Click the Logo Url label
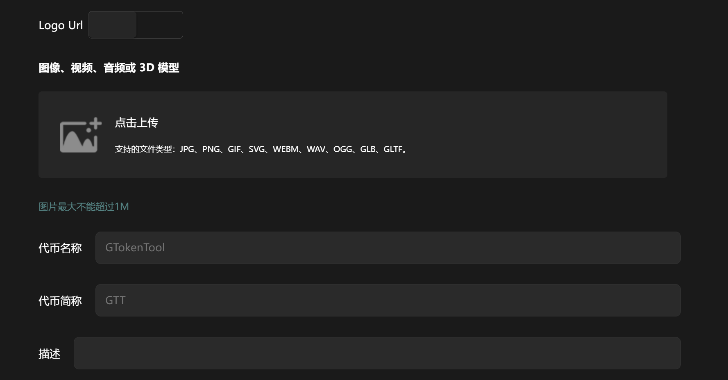This screenshot has height=380, width=728. pos(61,25)
